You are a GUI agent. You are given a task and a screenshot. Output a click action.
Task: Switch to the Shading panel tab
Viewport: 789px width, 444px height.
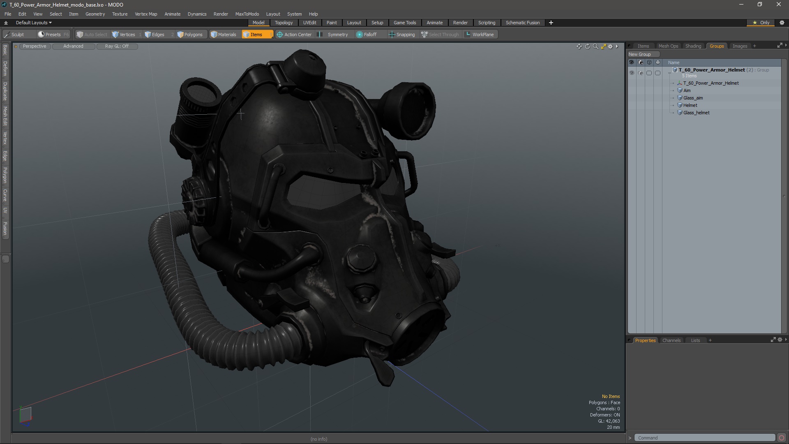(x=693, y=46)
